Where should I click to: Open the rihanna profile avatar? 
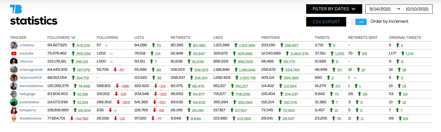14,61
